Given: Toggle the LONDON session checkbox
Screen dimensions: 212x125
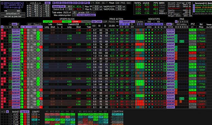Looking at the screenshot, I should click(x=194, y=10).
